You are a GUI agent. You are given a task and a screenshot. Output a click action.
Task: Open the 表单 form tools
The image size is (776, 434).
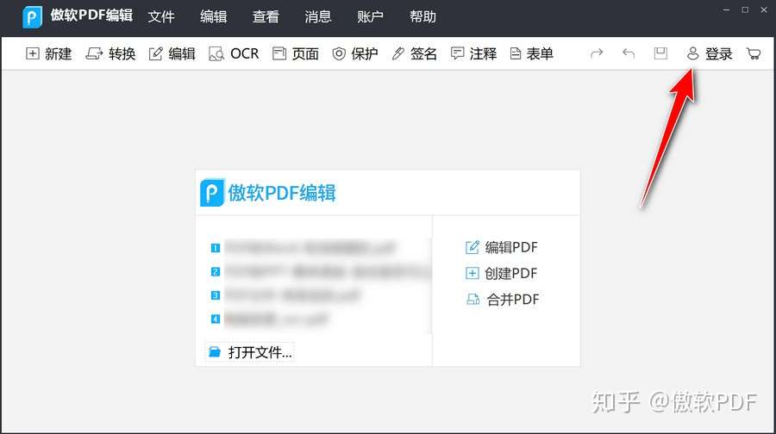tap(531, 53)
